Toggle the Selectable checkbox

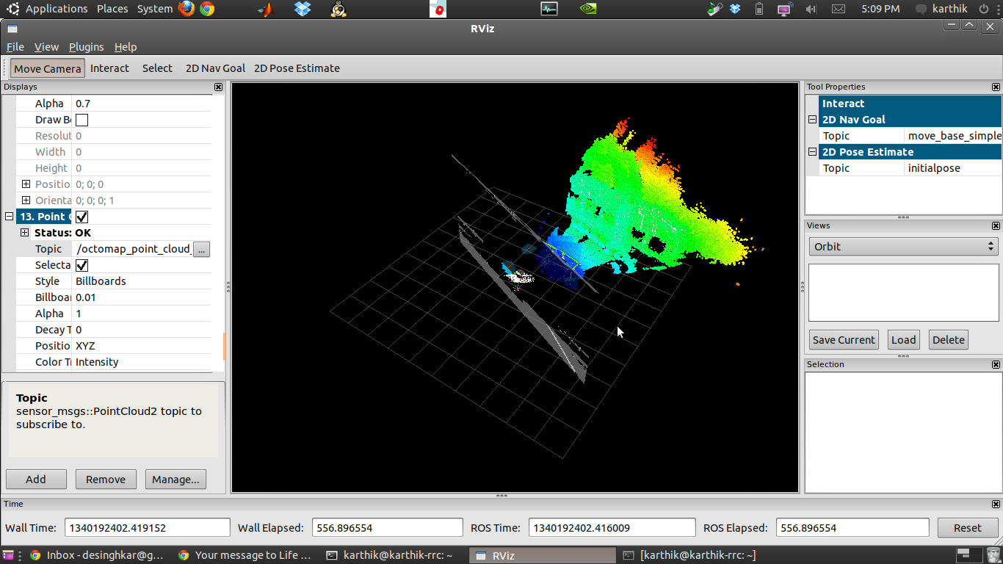click(82, 265)
